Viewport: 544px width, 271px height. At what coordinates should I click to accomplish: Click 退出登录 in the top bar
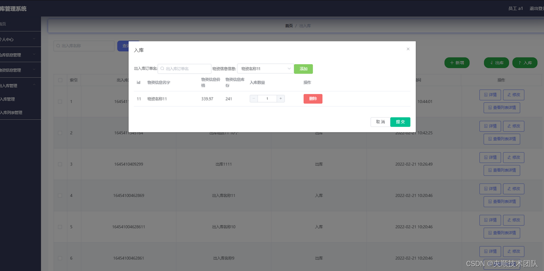pos(537,9)
